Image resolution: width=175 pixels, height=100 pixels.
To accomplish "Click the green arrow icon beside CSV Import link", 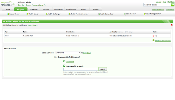I will 64,61.
